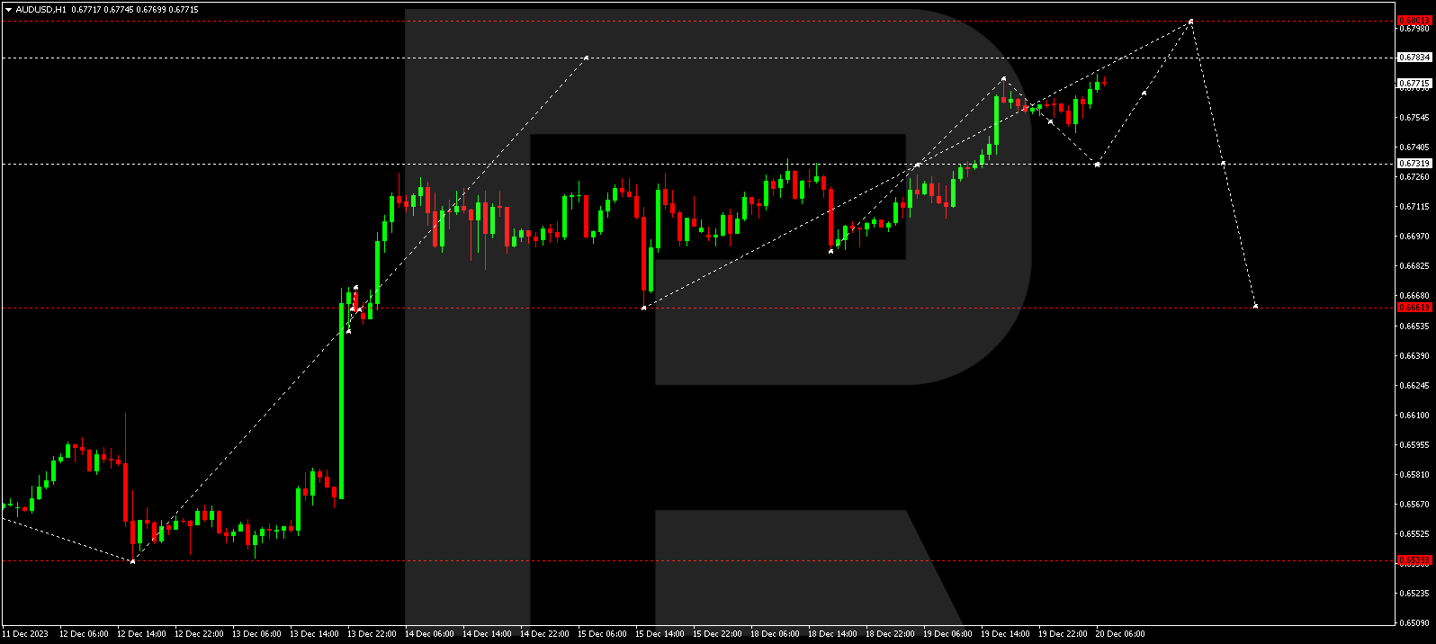Click the 19 Dec 14:00 time label
This screenshot has width=1436, height=644.
pos(1005,634)
